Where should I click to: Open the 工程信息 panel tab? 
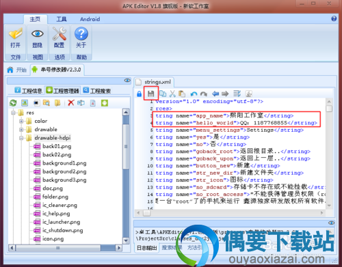tap(29, 91)
